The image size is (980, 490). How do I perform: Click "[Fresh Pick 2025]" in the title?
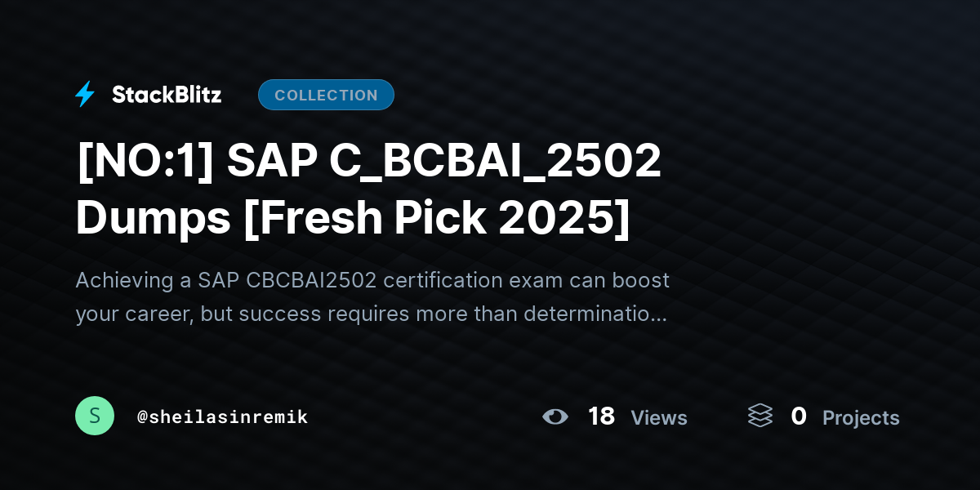click(x=437, y=218)
